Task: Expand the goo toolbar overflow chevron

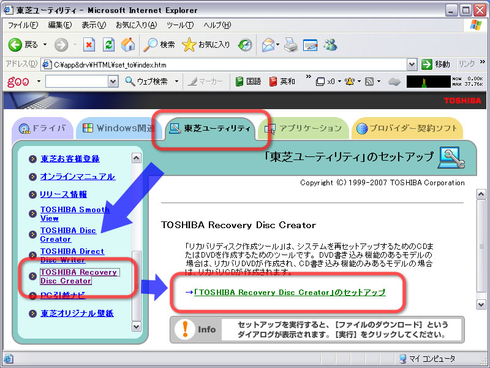Action: click(309, 76)
